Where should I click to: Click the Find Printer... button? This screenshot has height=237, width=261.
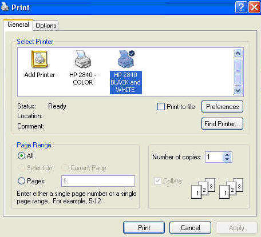click(222, 124)
